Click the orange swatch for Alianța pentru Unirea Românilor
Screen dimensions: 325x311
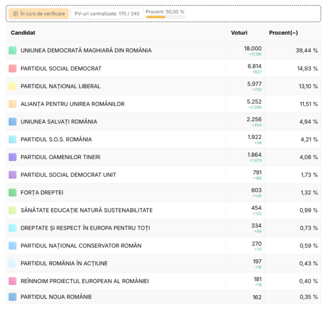[x=12, y=104]
